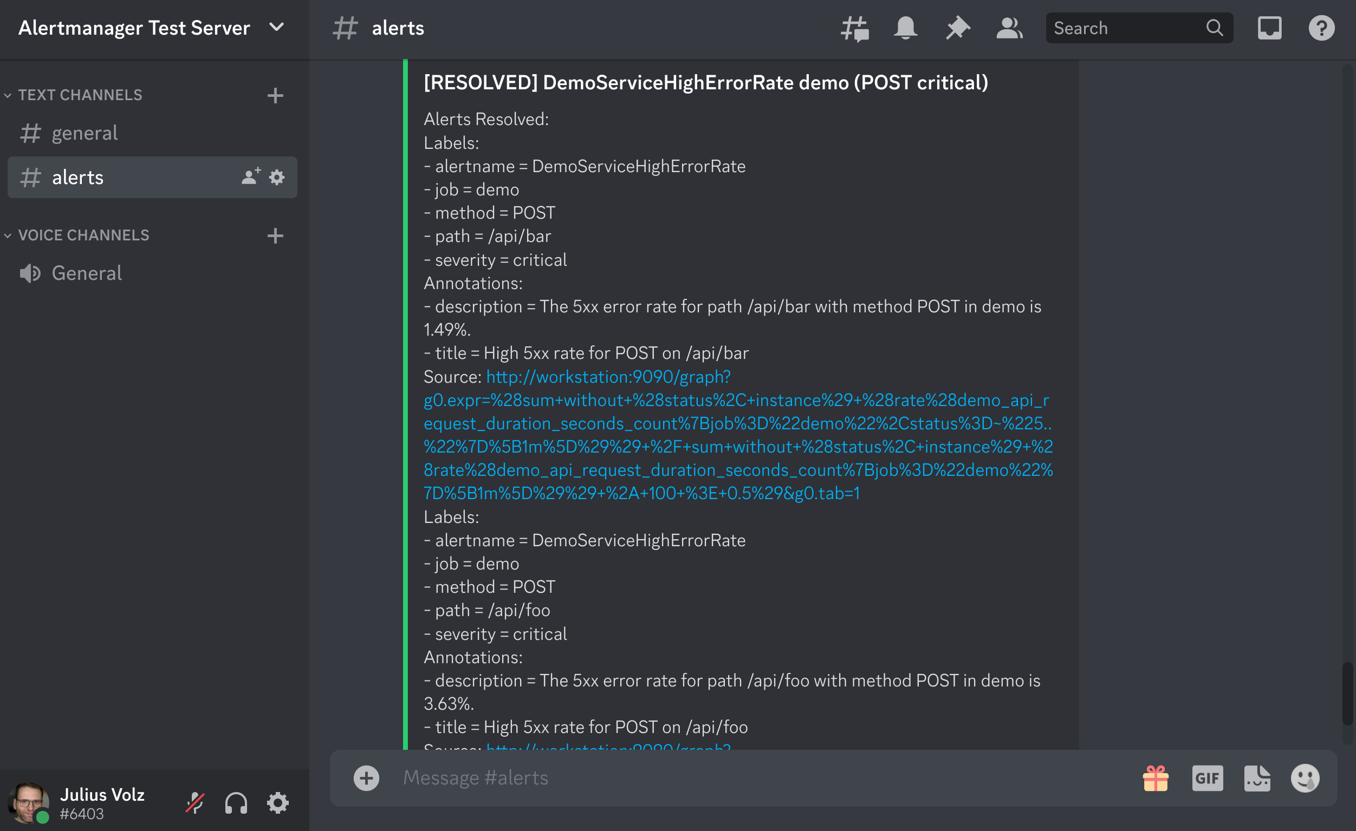Show the member list icon
1356x831 pixels.
[x=1009, y=28]
